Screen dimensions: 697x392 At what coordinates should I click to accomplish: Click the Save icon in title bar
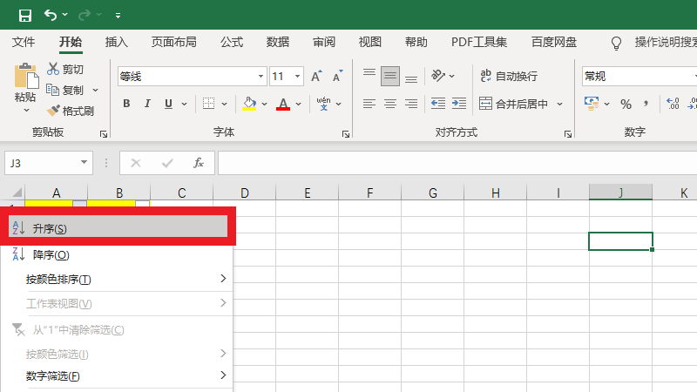pyautogui.click(x=24, y=15)
